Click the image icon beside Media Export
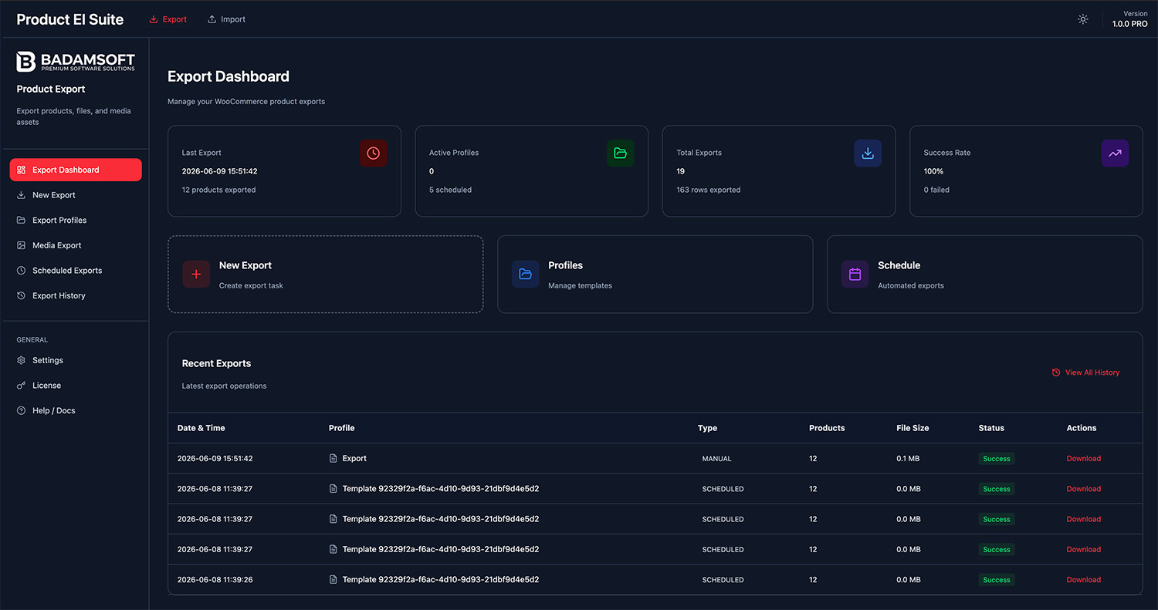The image size is (1158, 610). [x=22, y=245]
